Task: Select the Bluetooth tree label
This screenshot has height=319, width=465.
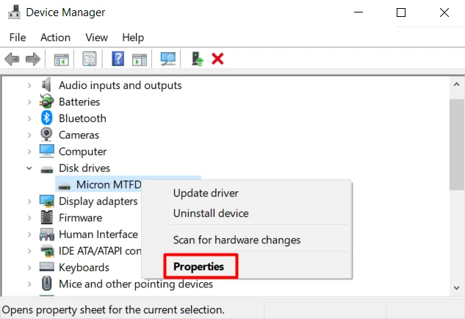Action: click(x=82, y=118)
